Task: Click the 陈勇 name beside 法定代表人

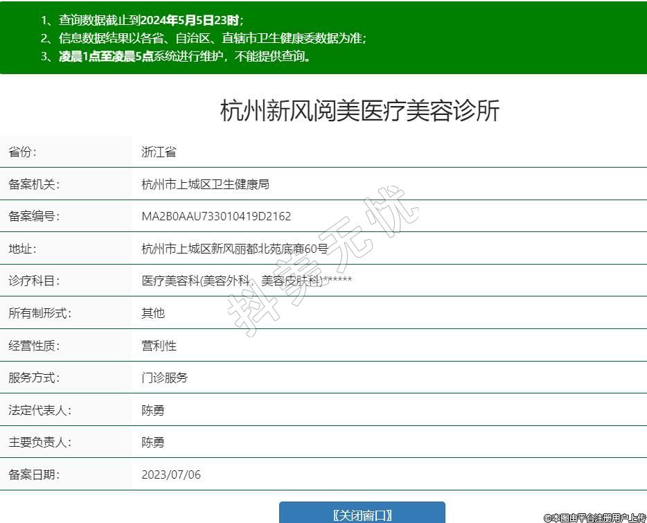Action: (x=153, y=410)
